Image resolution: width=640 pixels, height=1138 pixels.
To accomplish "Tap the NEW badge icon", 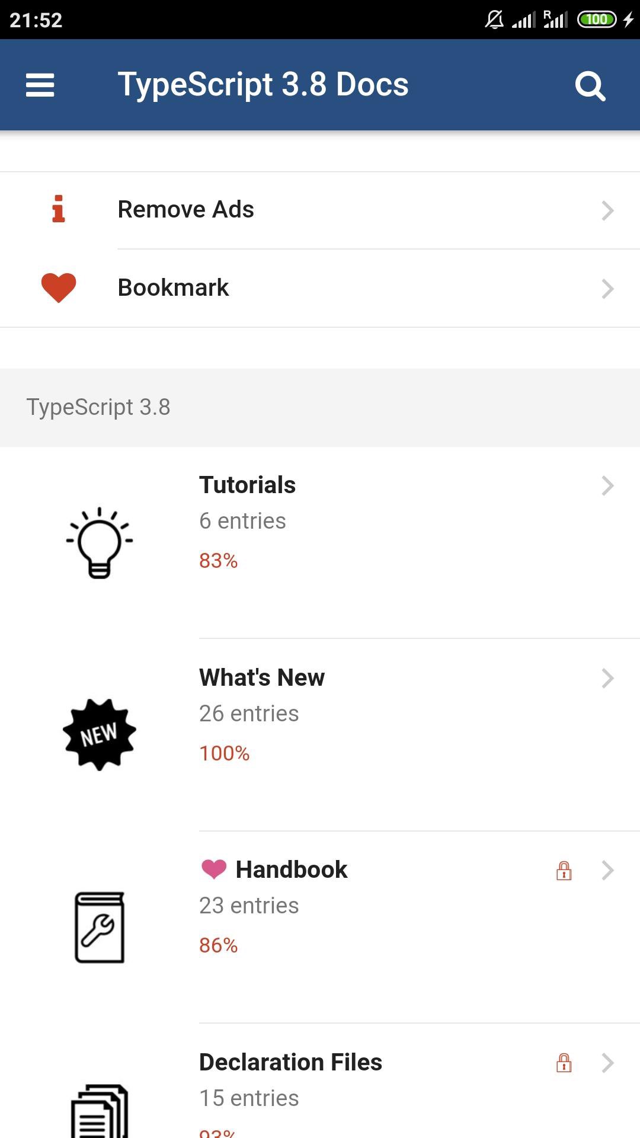I will (x=100, y=734).
